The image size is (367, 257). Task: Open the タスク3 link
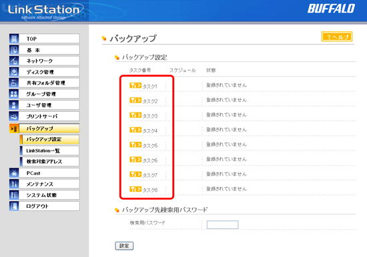tap(150, 116)
